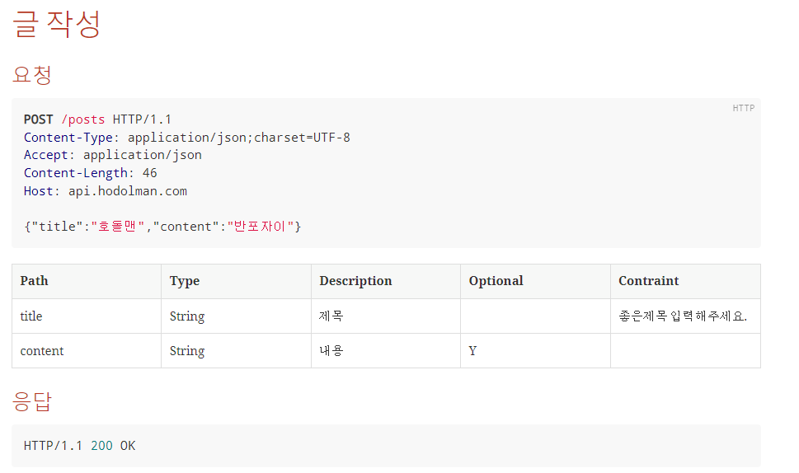Click the /posts request path

(83, 119)
